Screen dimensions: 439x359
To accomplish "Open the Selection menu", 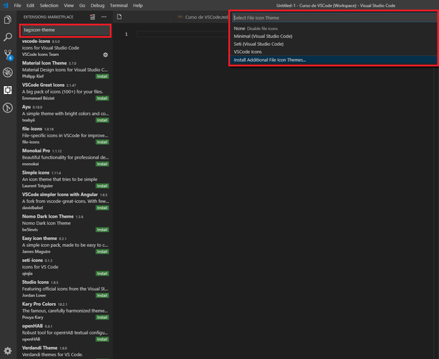I will (x=49, y=5).
